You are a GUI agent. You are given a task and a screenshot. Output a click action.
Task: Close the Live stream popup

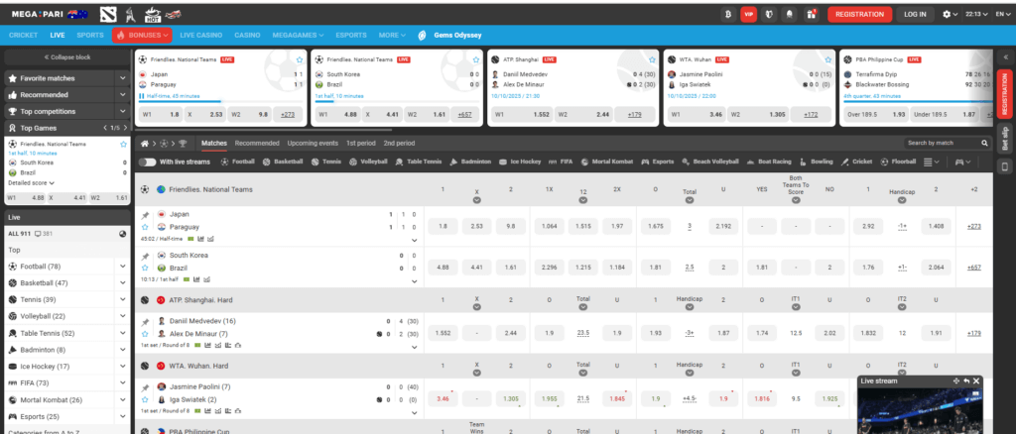pyautogui.click(x=976, y=380)
